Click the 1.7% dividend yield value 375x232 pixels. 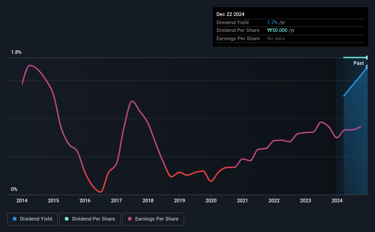[x=272, y=22]
